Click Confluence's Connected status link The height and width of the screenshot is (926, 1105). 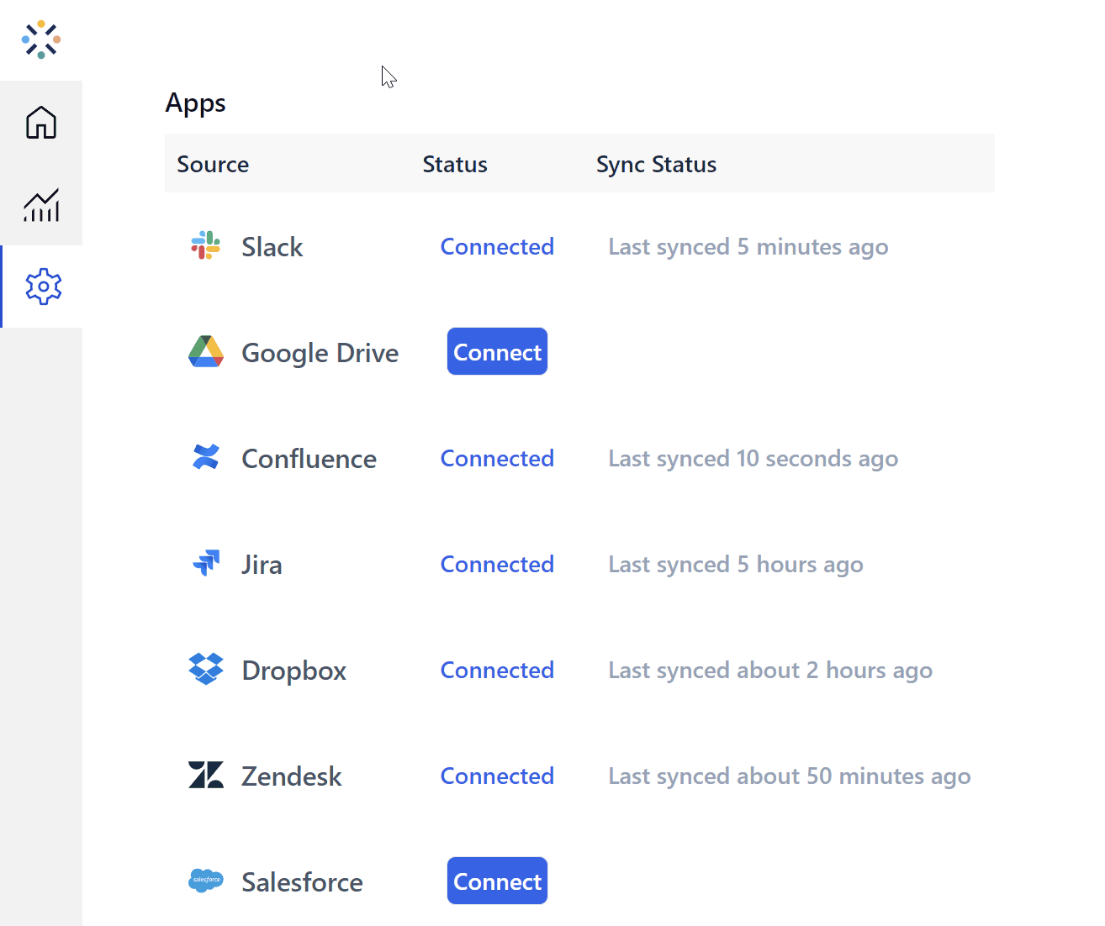click(x=497, y=458)
